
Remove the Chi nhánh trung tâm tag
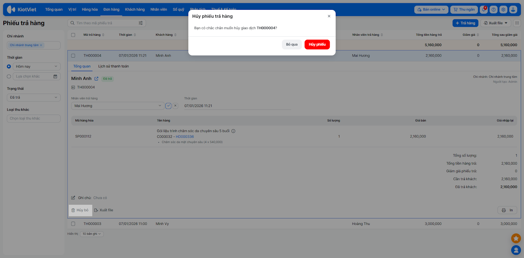41,45
